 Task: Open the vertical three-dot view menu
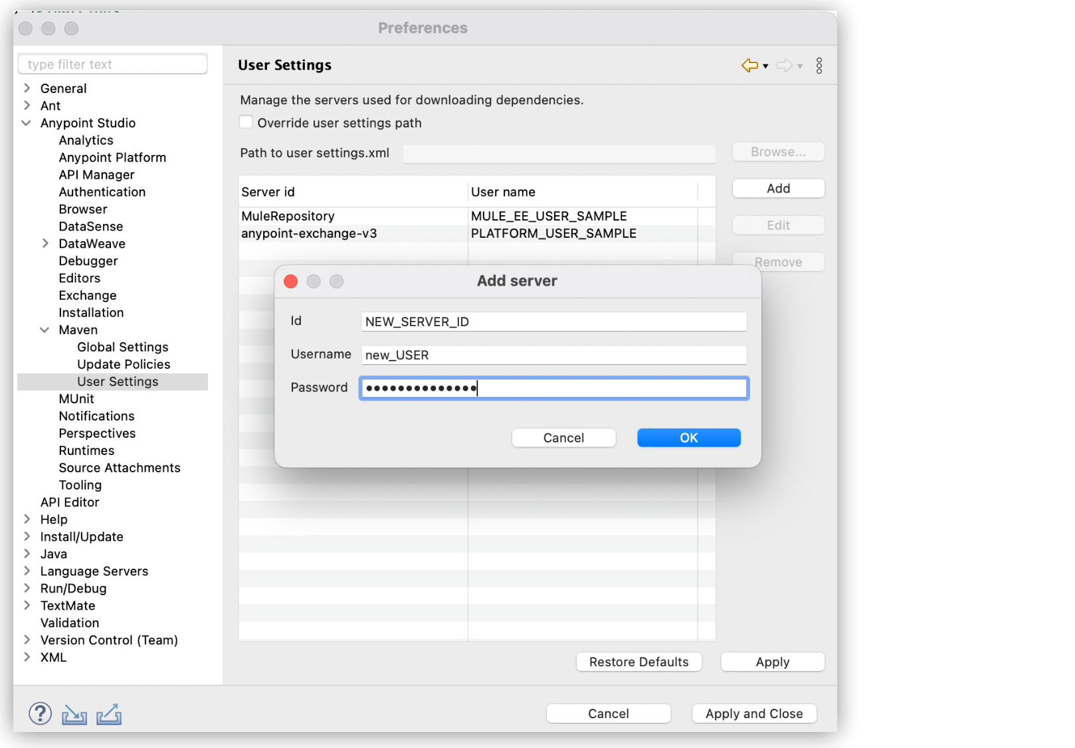(819, 65)
